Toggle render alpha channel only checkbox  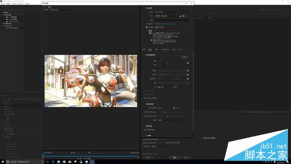pos(167,143)
